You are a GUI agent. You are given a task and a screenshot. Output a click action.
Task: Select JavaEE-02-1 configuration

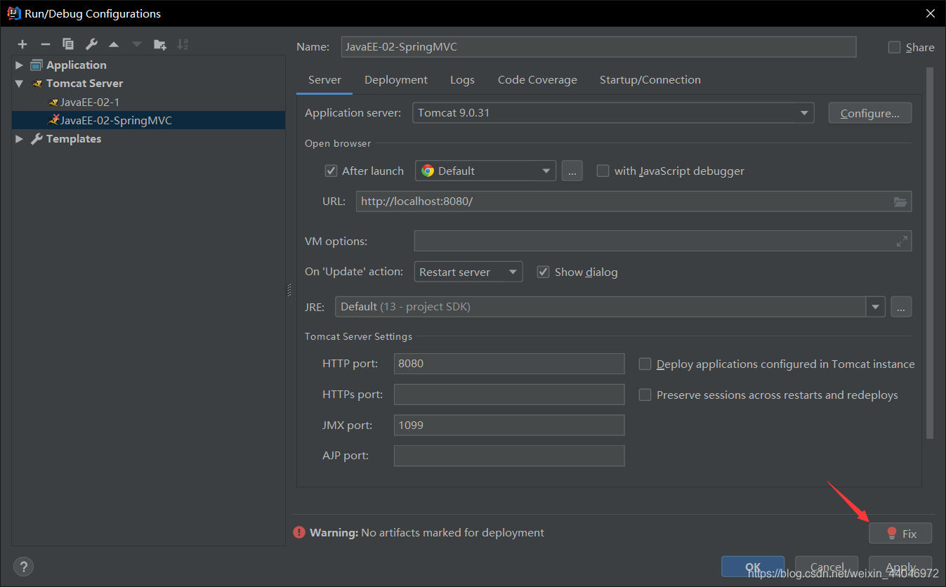click(x=90, y=102)
